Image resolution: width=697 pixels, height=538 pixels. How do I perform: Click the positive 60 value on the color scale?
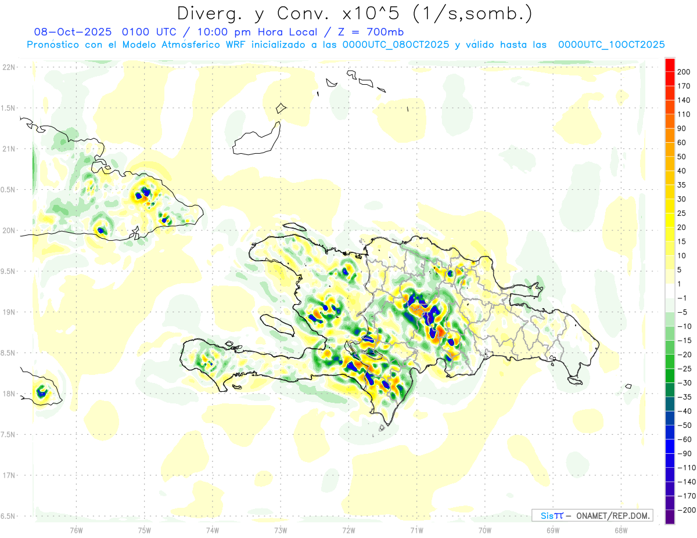(682, 142)
